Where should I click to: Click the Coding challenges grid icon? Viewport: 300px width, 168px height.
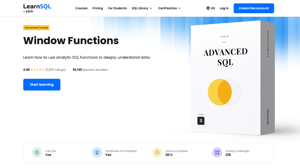click(x=217, y=152)
